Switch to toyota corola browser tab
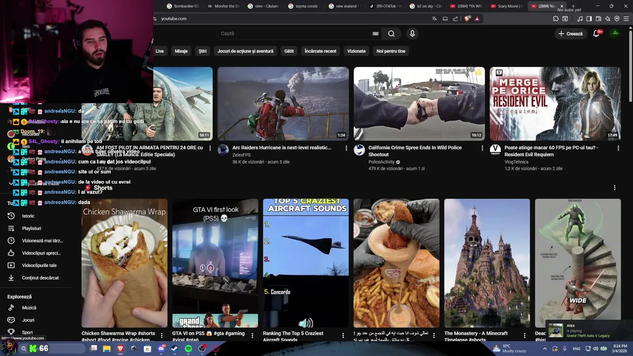This screenshot has height=356, width=633. point(304,6)
